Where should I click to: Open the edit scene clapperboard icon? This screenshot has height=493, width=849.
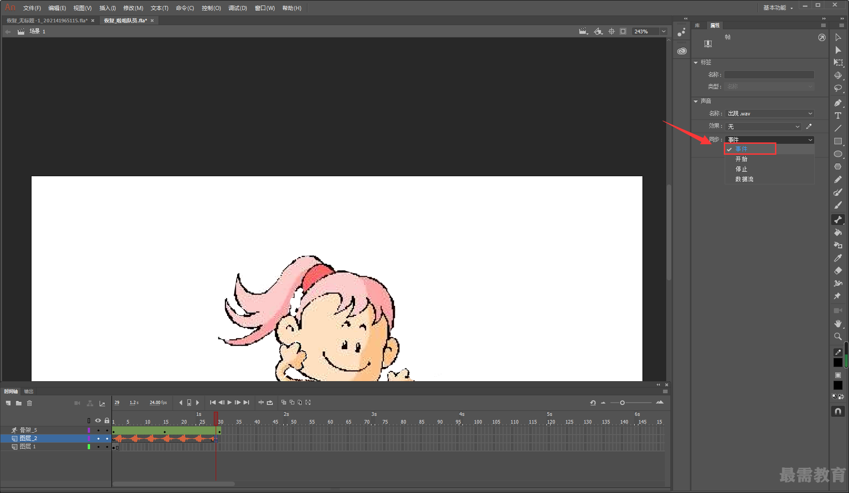tap(583, 31)
